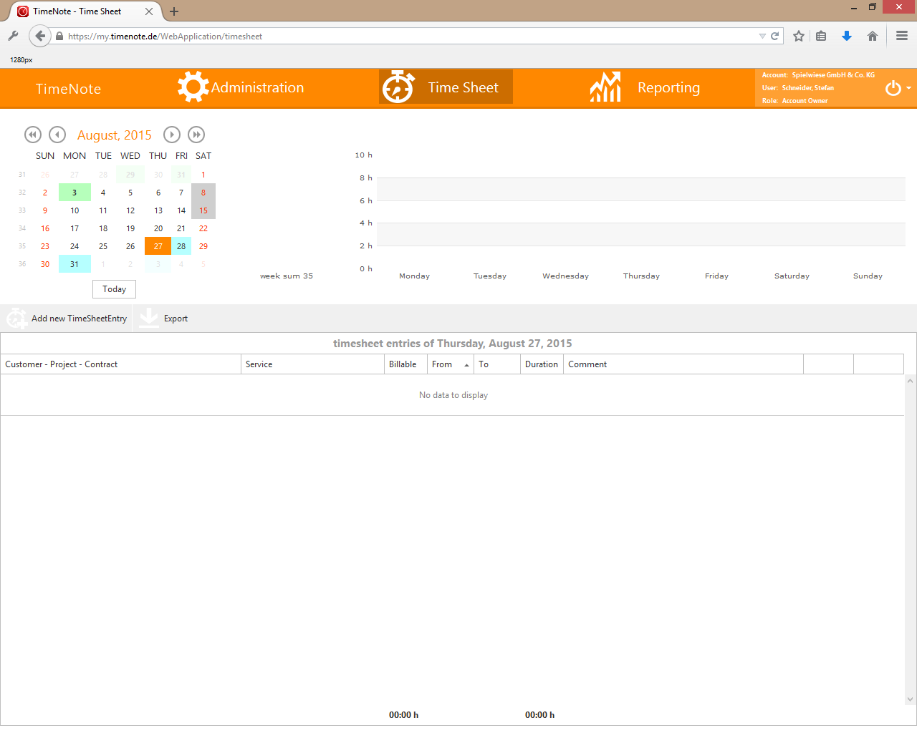Click the Time Sheet stopwatch icon

coord(398,87)
